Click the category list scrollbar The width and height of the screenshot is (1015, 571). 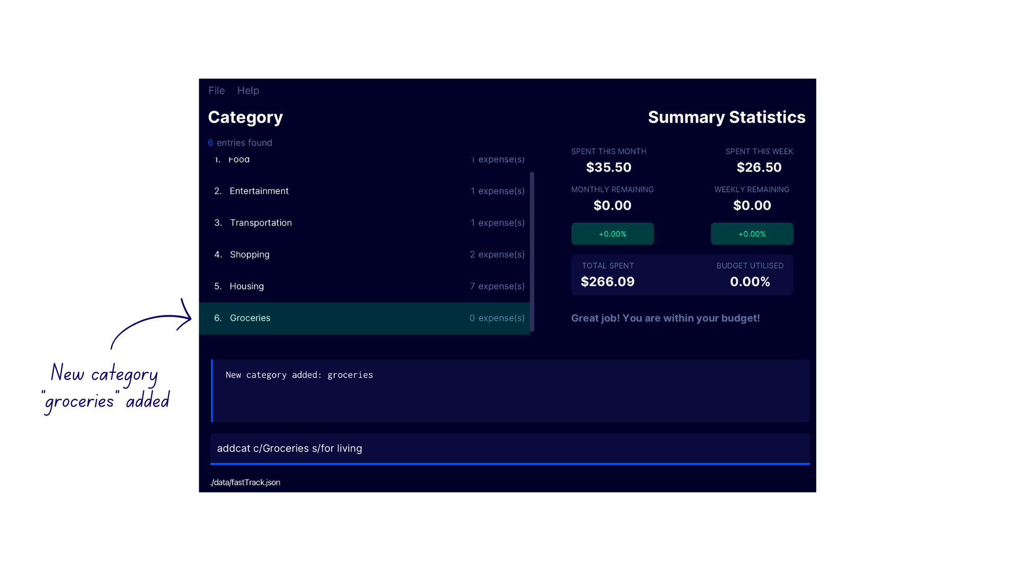532,252
